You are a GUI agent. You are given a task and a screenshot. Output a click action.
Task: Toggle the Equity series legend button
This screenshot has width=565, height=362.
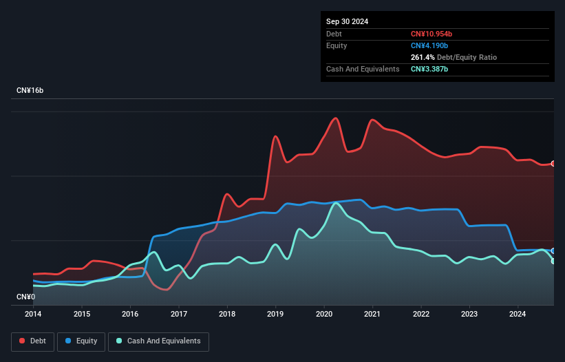[81, 341]
